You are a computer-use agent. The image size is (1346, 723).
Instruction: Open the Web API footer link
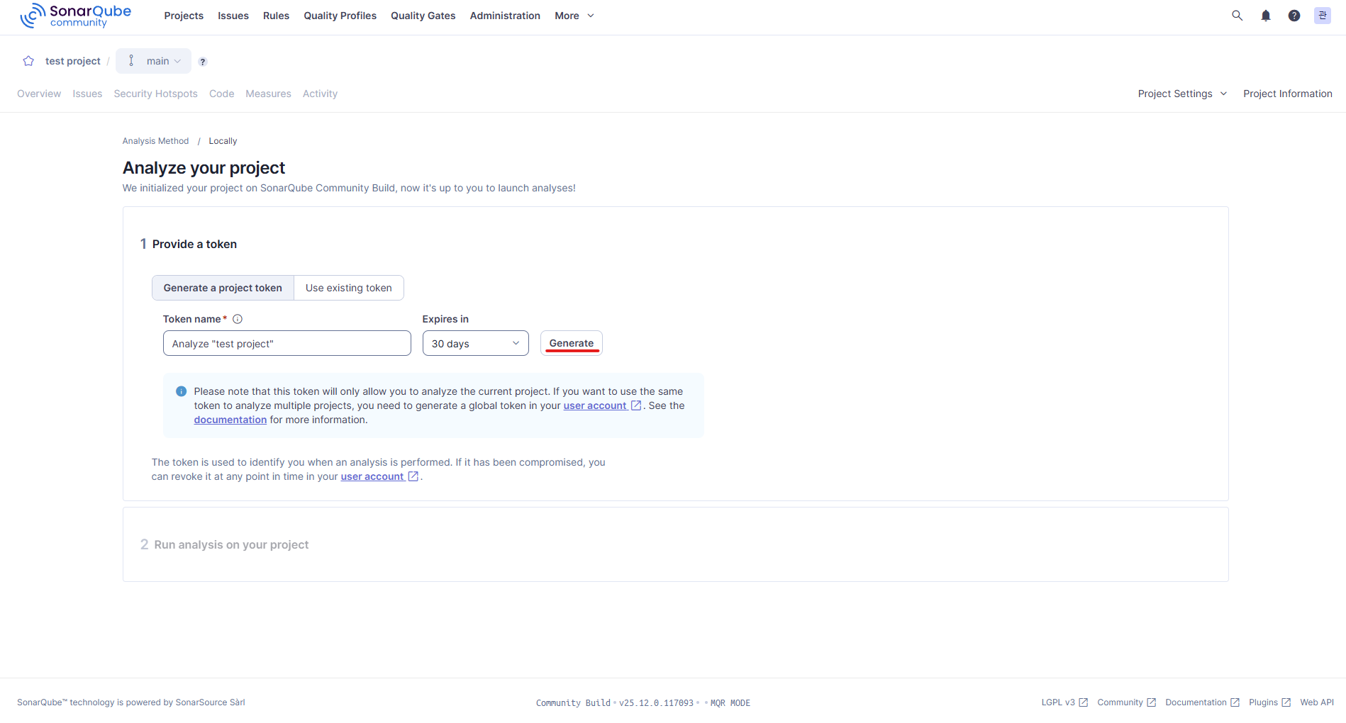tap(1317, 702)
